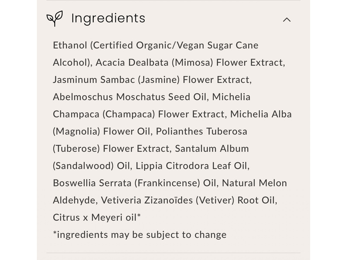
Task: Click the Ingredients section heading
Action: pos(108,18)
